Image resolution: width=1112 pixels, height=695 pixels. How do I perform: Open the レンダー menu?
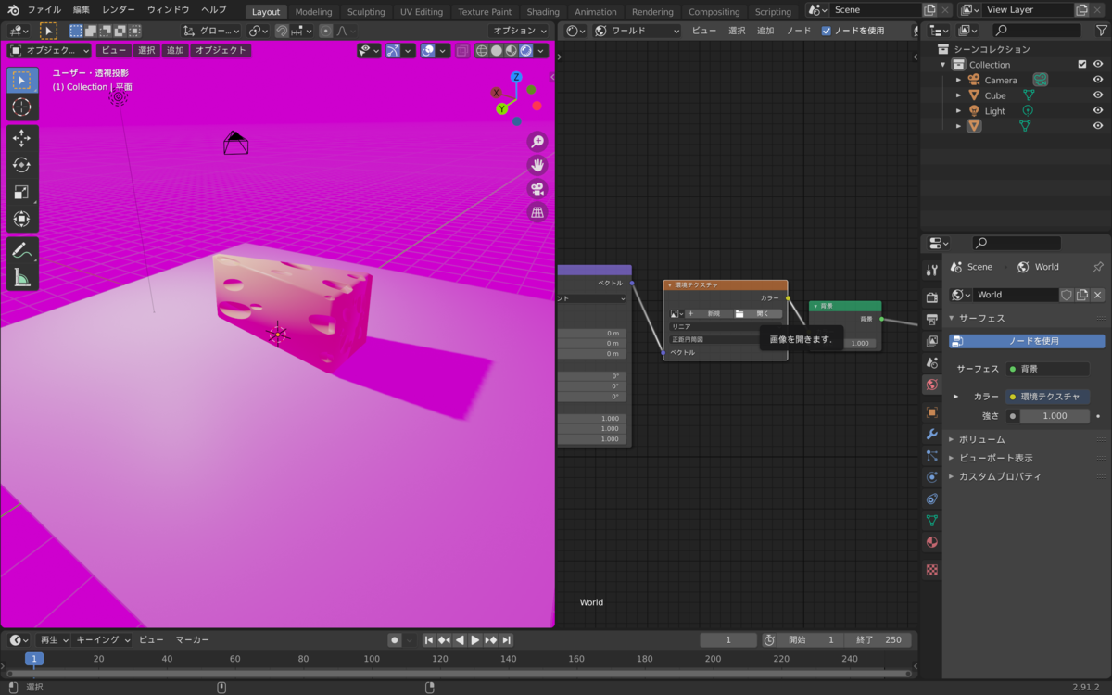(119, 9)
